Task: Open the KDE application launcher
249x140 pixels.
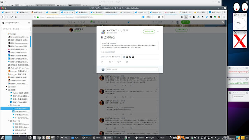Action: point(2,138)
